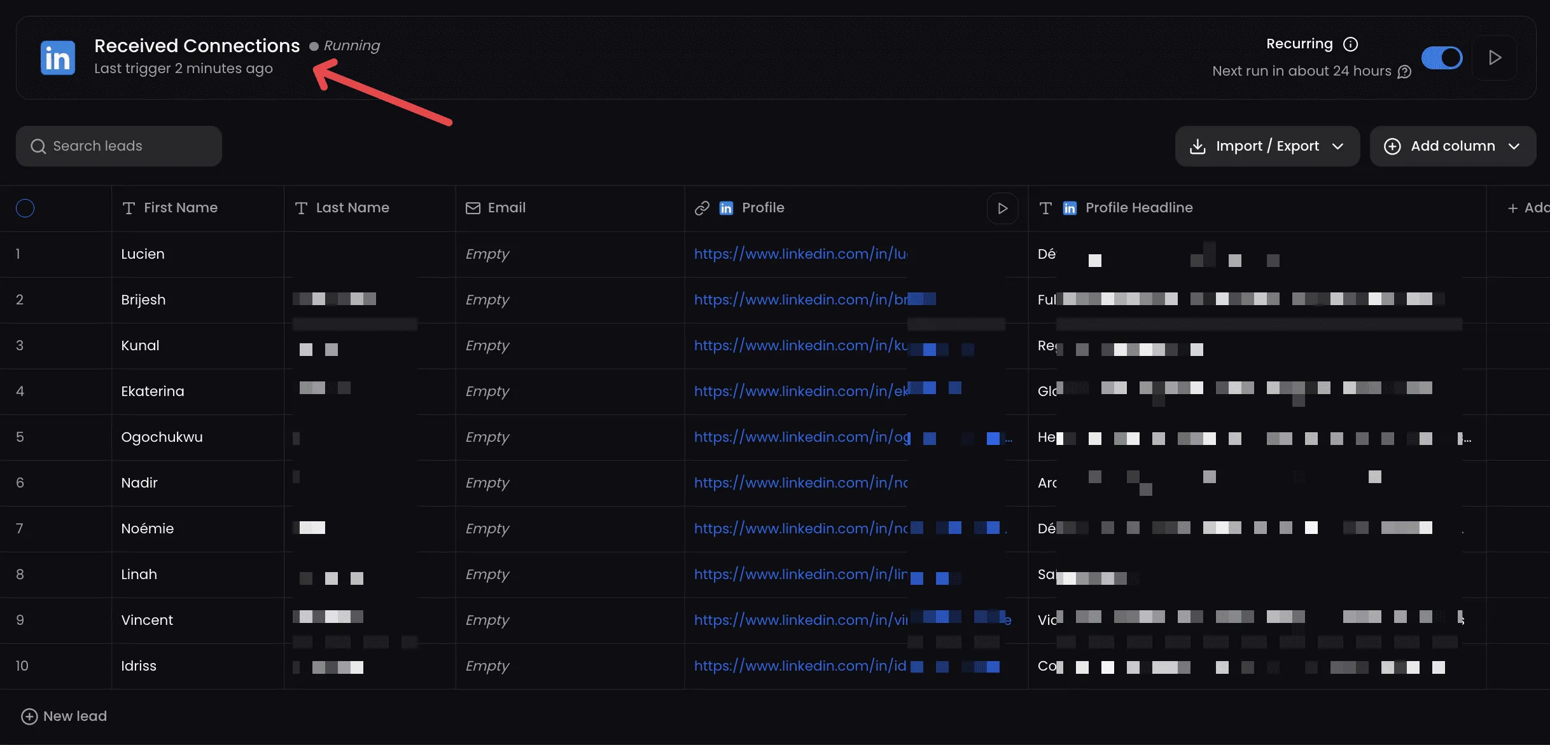Click the LinkedIn icon in Profile Headline header

[x=1069, y=208]
